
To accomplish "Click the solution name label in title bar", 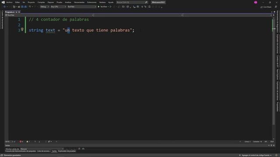I will tap(158, 2).
